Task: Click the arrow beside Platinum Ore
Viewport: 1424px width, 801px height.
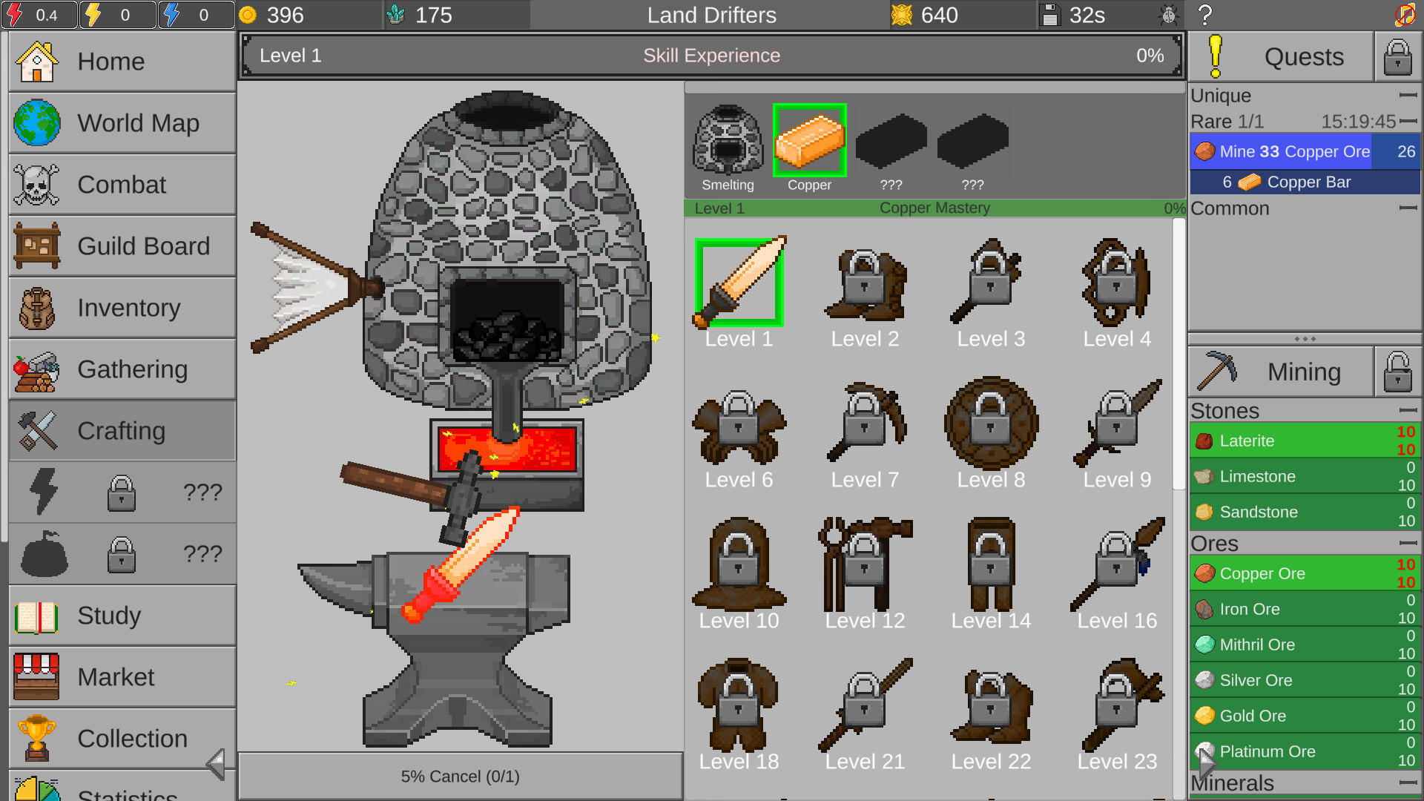Action: tap(1207, 761)
